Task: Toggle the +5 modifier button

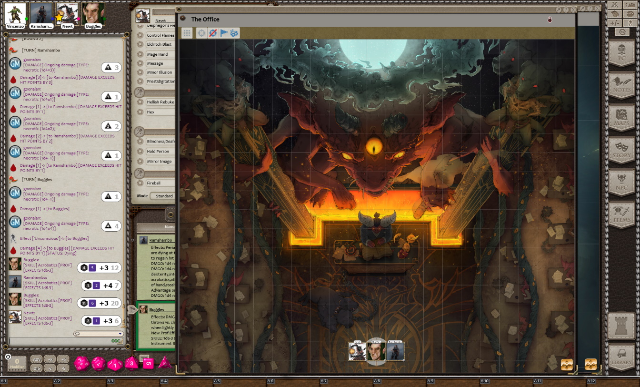Action: click(x=63, y=359)
